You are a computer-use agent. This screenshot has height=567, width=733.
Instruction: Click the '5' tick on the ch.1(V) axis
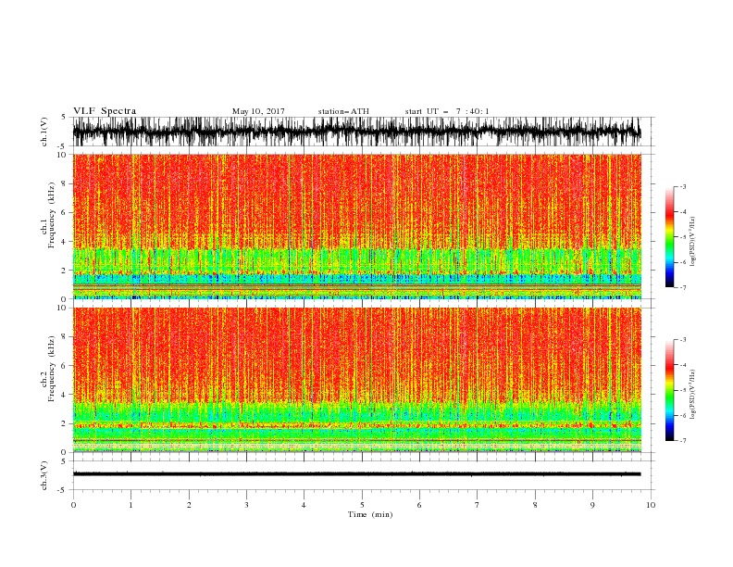[64, 118]
